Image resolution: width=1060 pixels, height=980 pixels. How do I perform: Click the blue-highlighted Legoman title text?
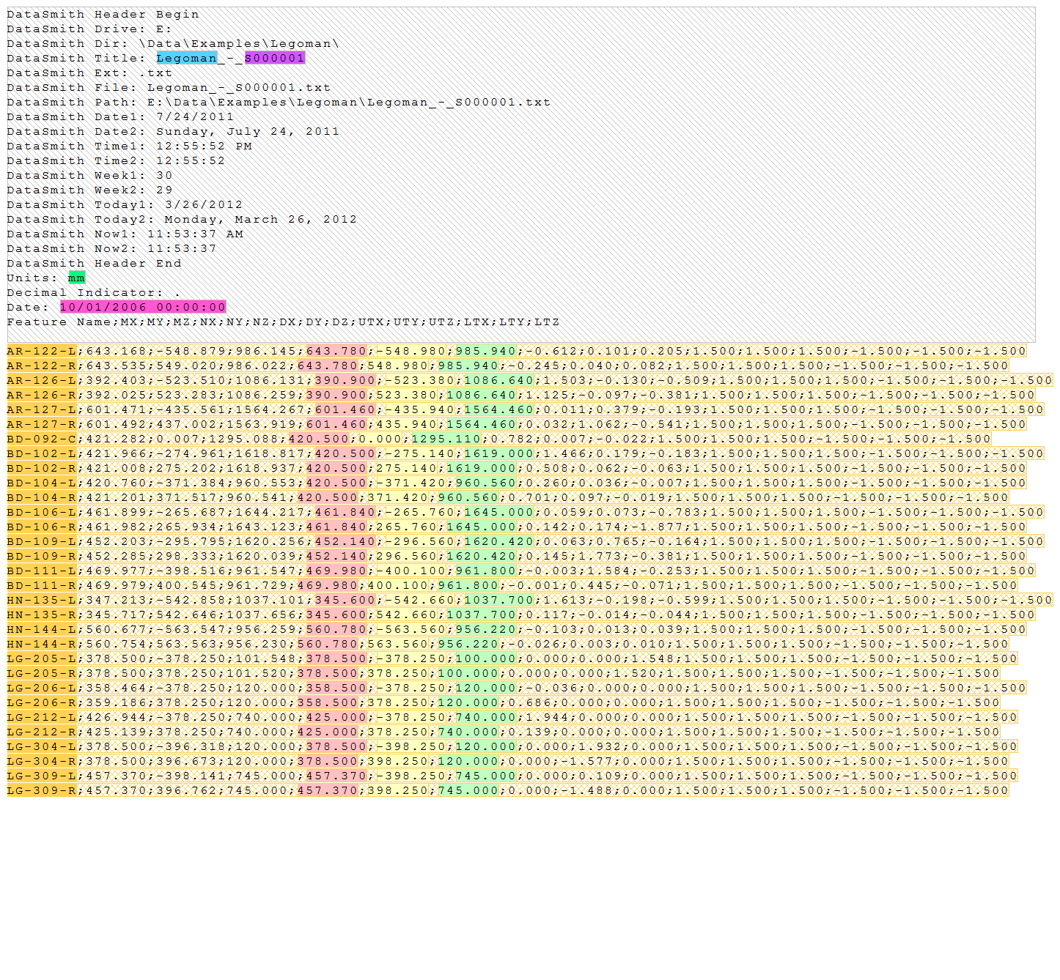coord(186,58)
